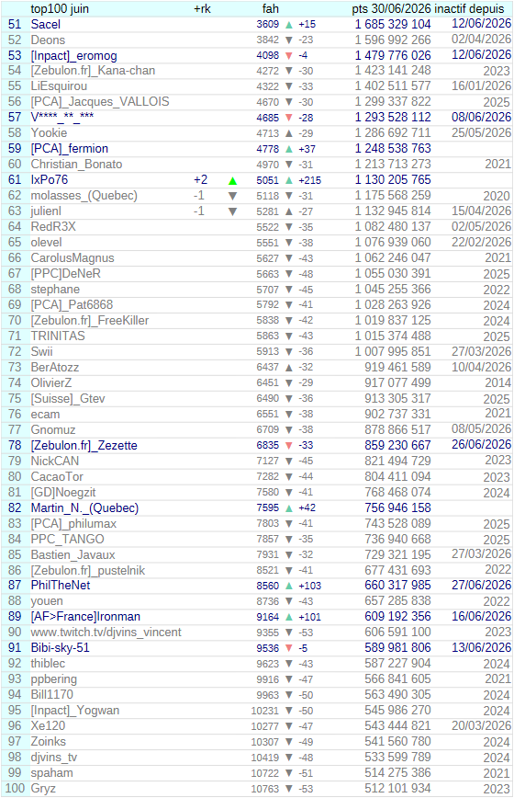Select the name [GD]Noegzit
This screenshot has width=514, height=798.
(63, 493)
